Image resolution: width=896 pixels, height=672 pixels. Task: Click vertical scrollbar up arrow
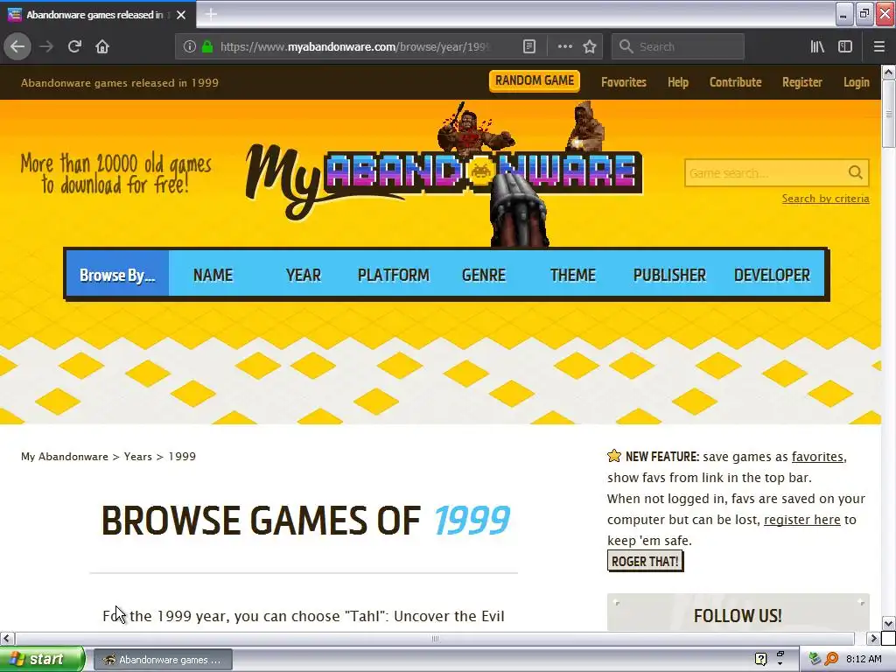click(888, 72)
